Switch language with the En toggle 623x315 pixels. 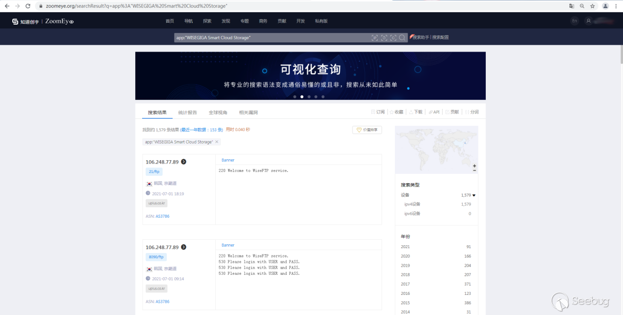click(574, 21)
